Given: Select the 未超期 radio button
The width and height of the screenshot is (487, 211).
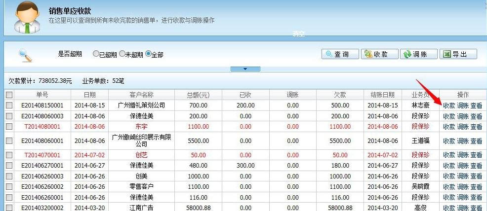Looking at the screenshot, I should tap(122, 54).
